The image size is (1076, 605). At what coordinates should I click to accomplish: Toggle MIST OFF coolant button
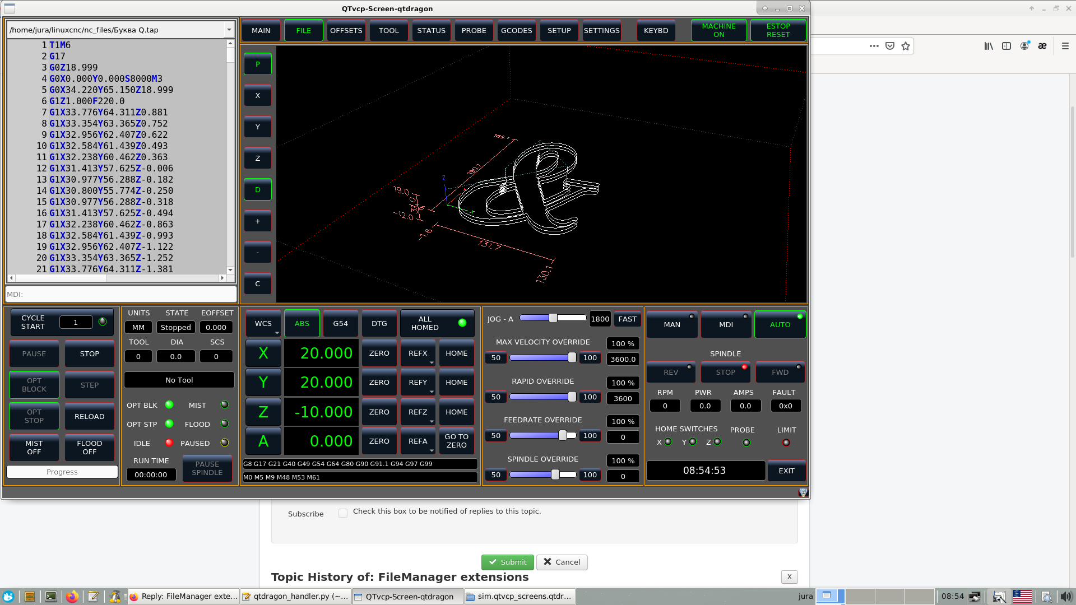click(x=34, y=448)
